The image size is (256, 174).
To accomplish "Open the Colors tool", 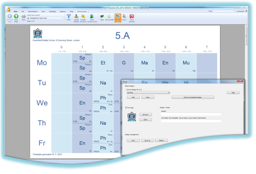I will pos(125,17).
